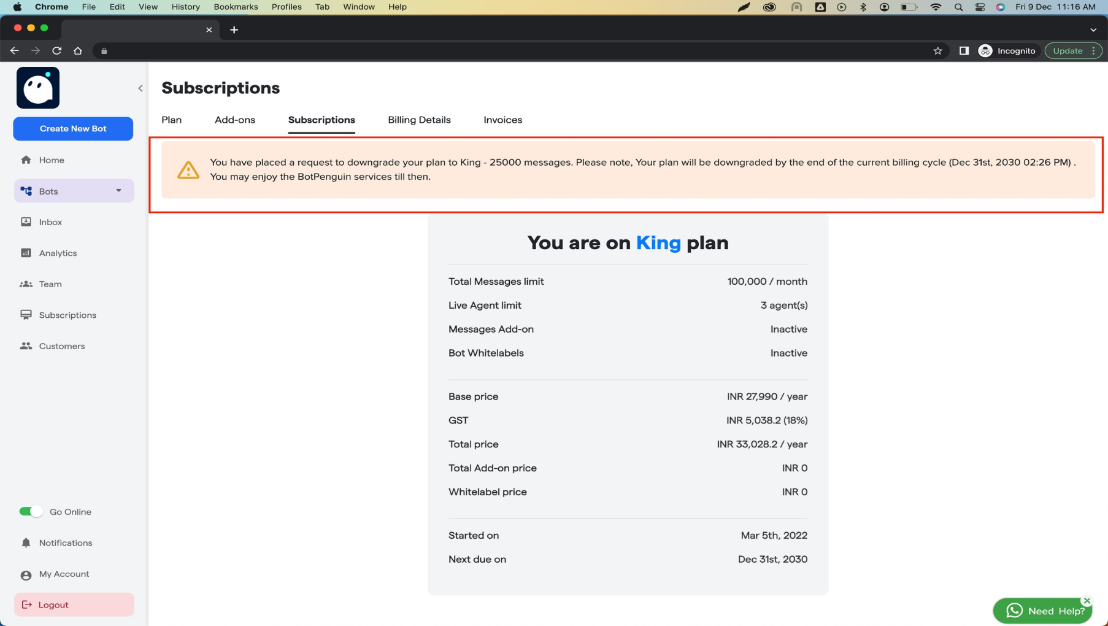Click the Incognito profile indicator
1108x626 pixels.
point(1007,51)
